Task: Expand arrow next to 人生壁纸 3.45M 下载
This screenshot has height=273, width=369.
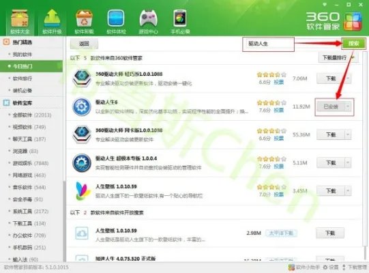Action: click(x=348, y=191)
